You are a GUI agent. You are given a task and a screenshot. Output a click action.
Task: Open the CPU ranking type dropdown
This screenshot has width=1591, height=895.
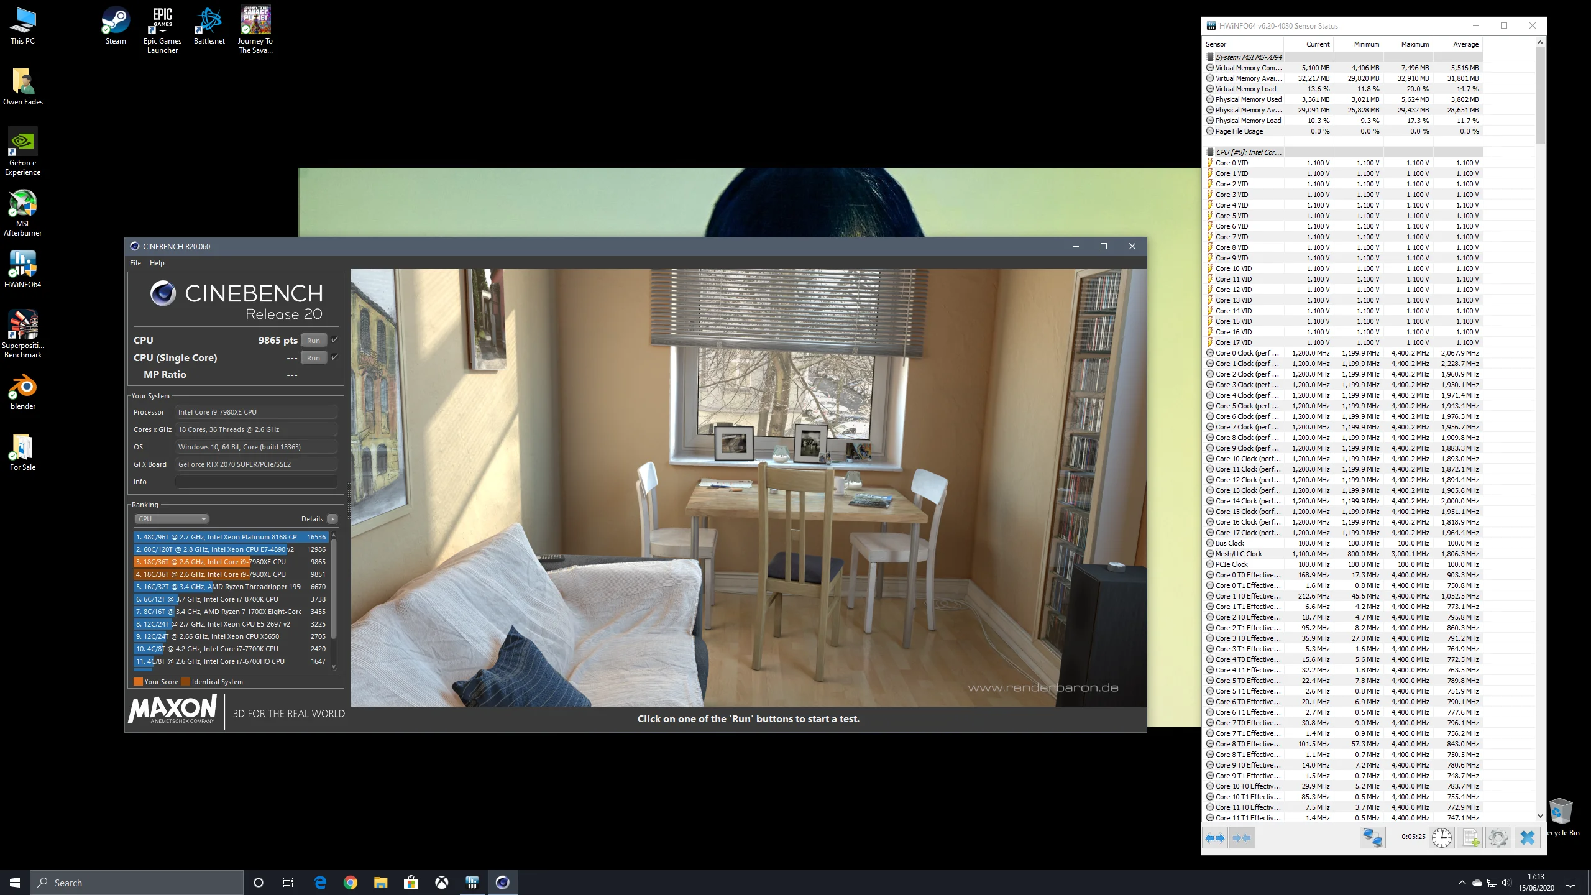point(172,519)
